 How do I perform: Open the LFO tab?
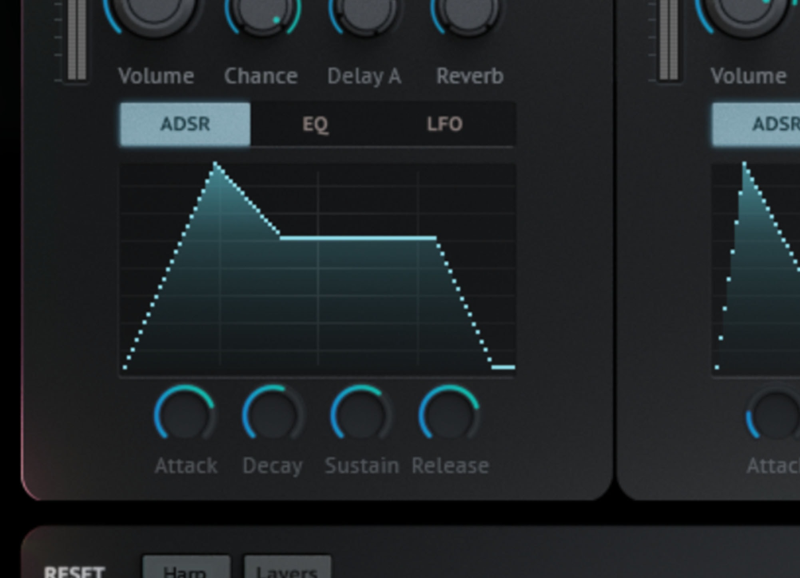click(445, 124)
